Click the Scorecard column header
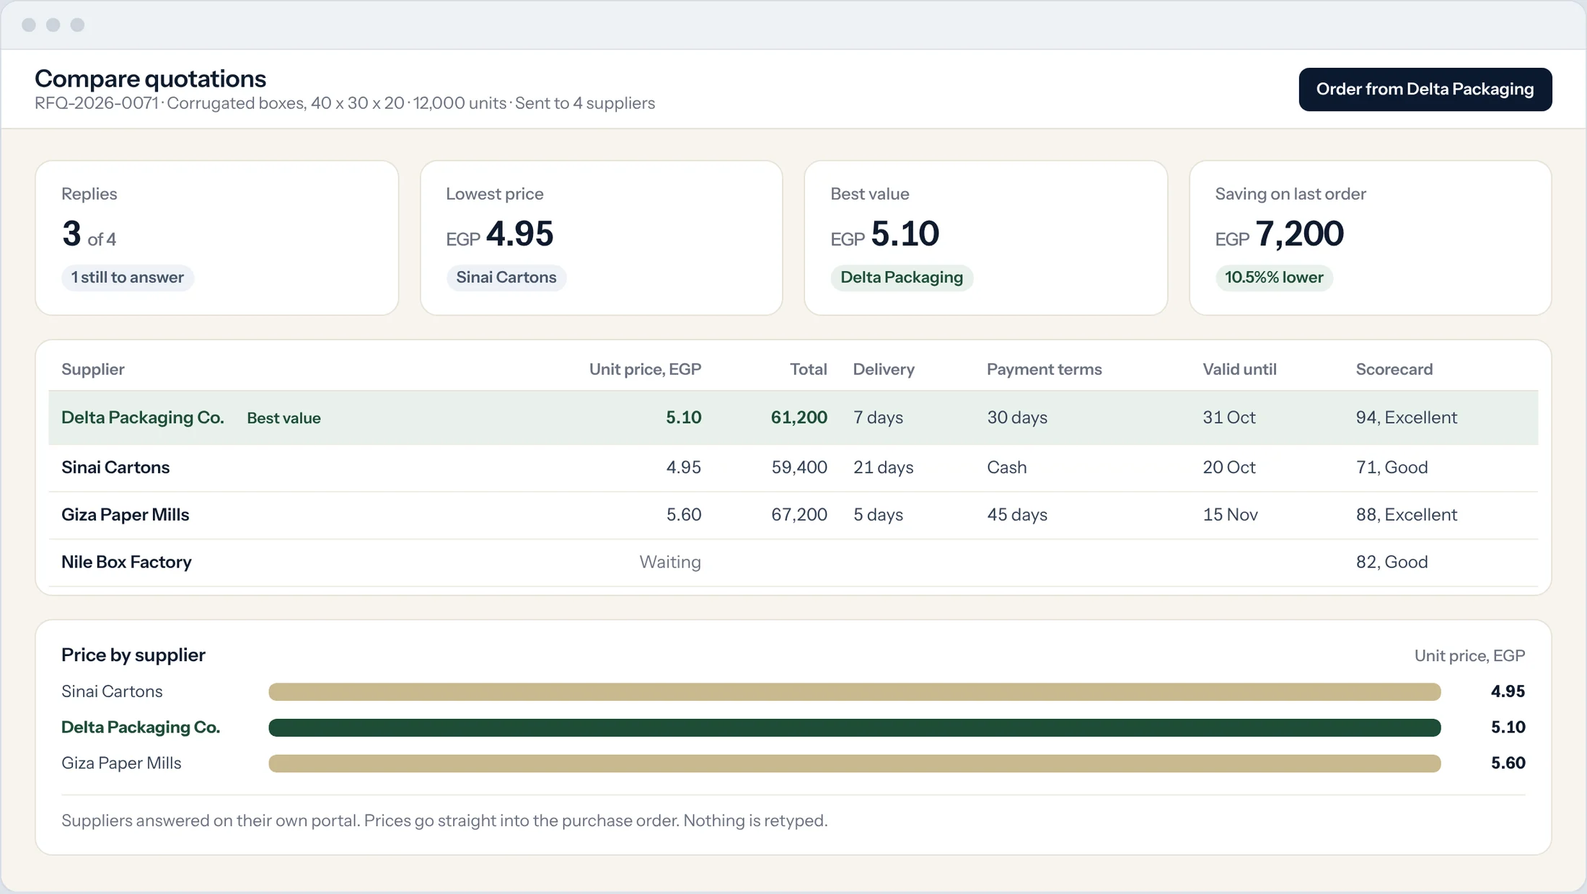 [x=1394, y=369]
